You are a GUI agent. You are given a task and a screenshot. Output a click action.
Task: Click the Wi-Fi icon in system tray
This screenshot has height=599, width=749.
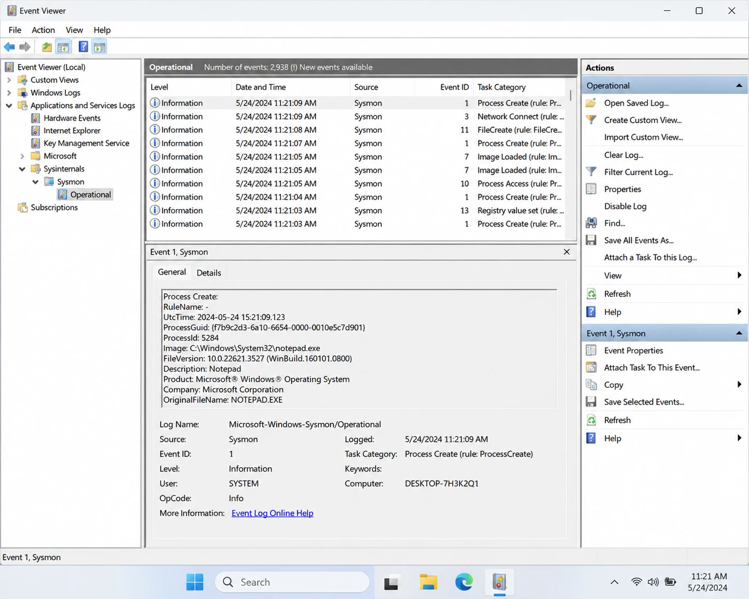[636, 582]
